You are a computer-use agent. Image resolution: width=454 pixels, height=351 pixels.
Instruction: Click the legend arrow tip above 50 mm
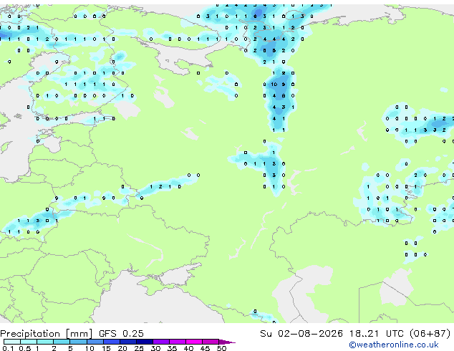coord(227,342)
